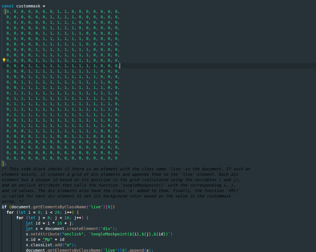Click the "onclick" string argument
The height and width of the screenshot is (252, 316).
pos(73,234)
